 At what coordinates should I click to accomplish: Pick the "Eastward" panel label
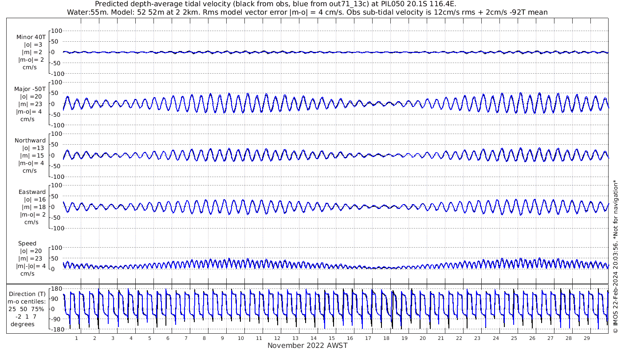pyautogui.click(x=32, y=192)
